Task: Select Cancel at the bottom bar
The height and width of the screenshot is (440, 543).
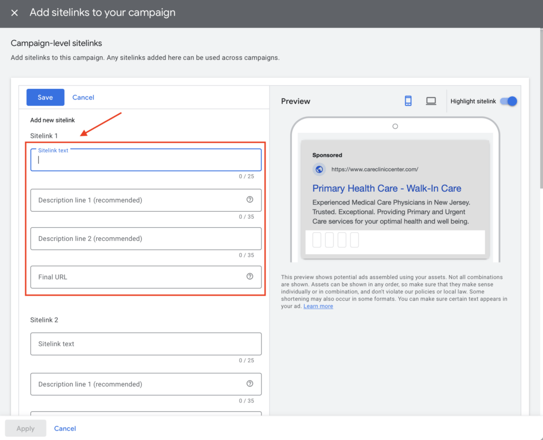Action: tap(65, 428)
